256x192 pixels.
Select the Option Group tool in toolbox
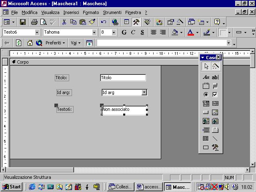[x=206, y=86]
